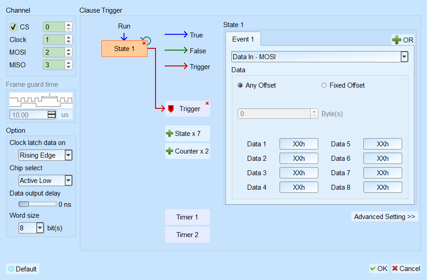
Task: Click the green plus beside Counter x 2
Action: pyautogui.click(x=170, y=151)
